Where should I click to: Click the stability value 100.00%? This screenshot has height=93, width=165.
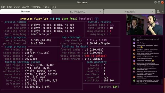click(x=109, y=81)
